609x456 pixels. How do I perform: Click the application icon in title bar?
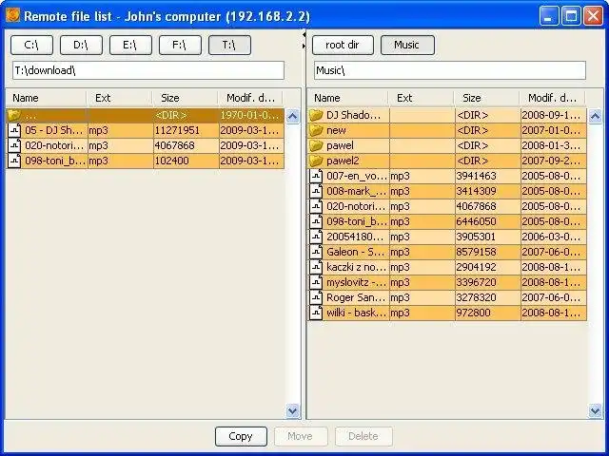[12, 16]
